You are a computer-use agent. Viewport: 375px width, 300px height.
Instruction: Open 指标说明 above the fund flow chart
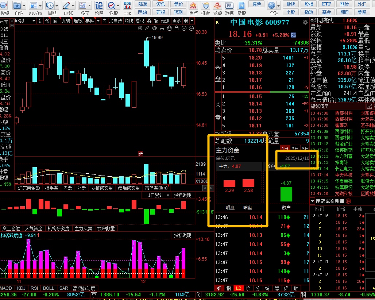tap(183, 196)
